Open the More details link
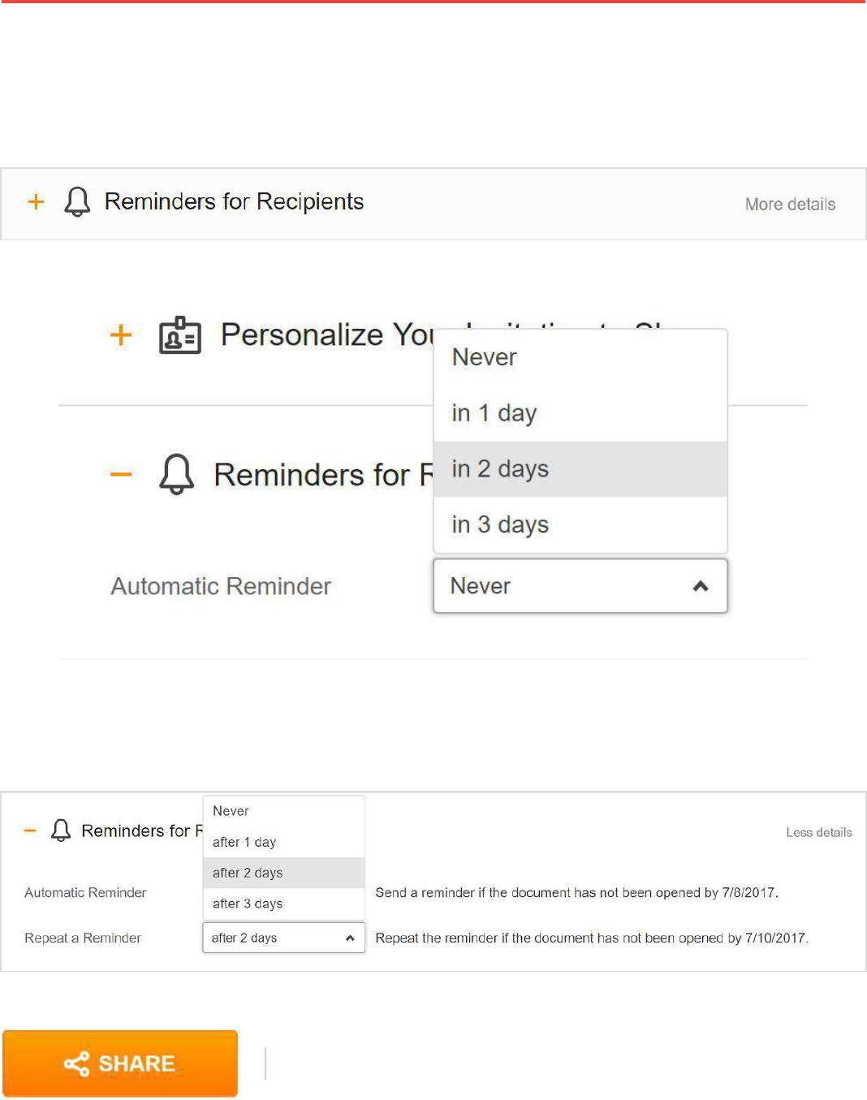This screenshot has height=1100, width=867. (790, 205)
